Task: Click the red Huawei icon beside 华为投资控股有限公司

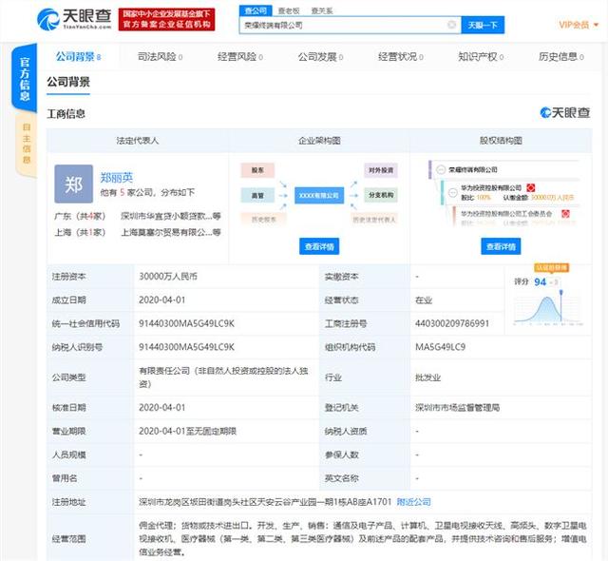Action: (530, 187)
